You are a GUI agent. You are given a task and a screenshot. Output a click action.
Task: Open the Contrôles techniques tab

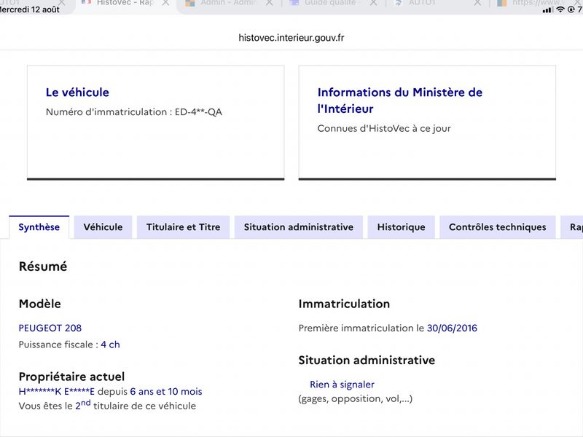pyautogui.click(x=498, y=227)
